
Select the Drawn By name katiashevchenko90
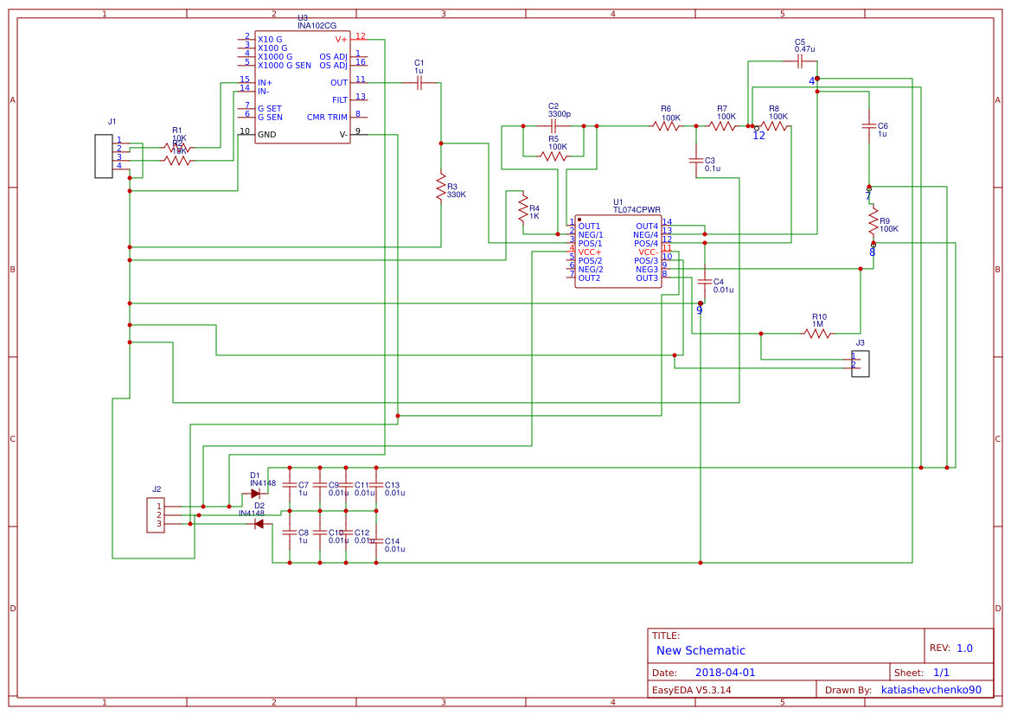[x=931, y=689]
